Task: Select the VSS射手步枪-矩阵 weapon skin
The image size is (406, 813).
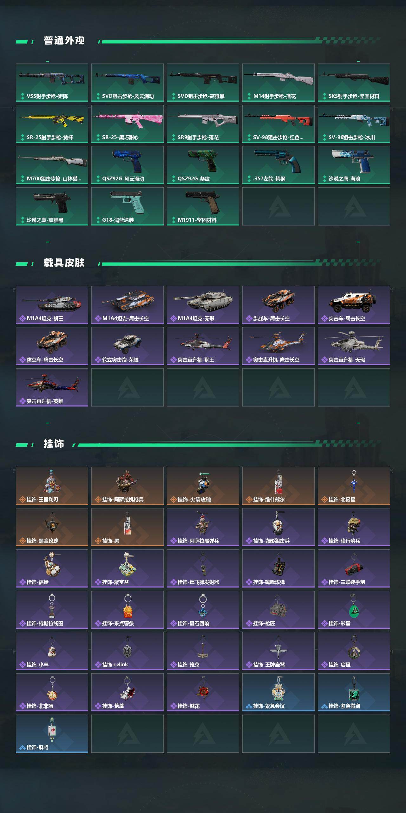Action: tap(52, 83)
